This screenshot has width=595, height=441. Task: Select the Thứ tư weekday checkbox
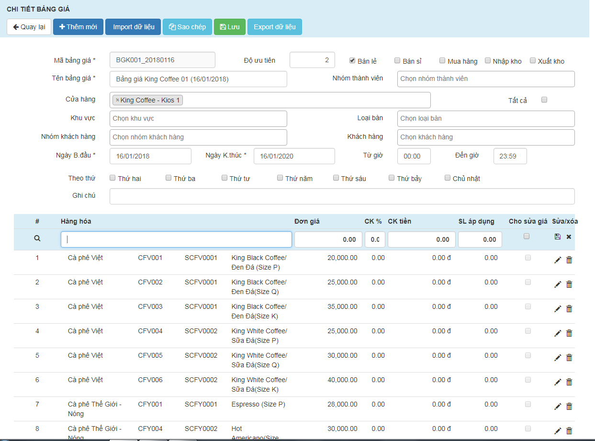click(225, 178)
